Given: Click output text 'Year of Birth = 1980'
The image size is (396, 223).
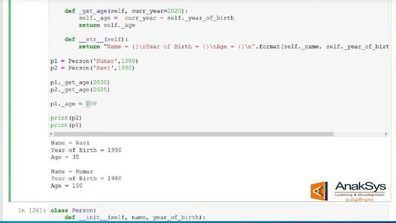Looking at the screenshot, I should [86, 178].
